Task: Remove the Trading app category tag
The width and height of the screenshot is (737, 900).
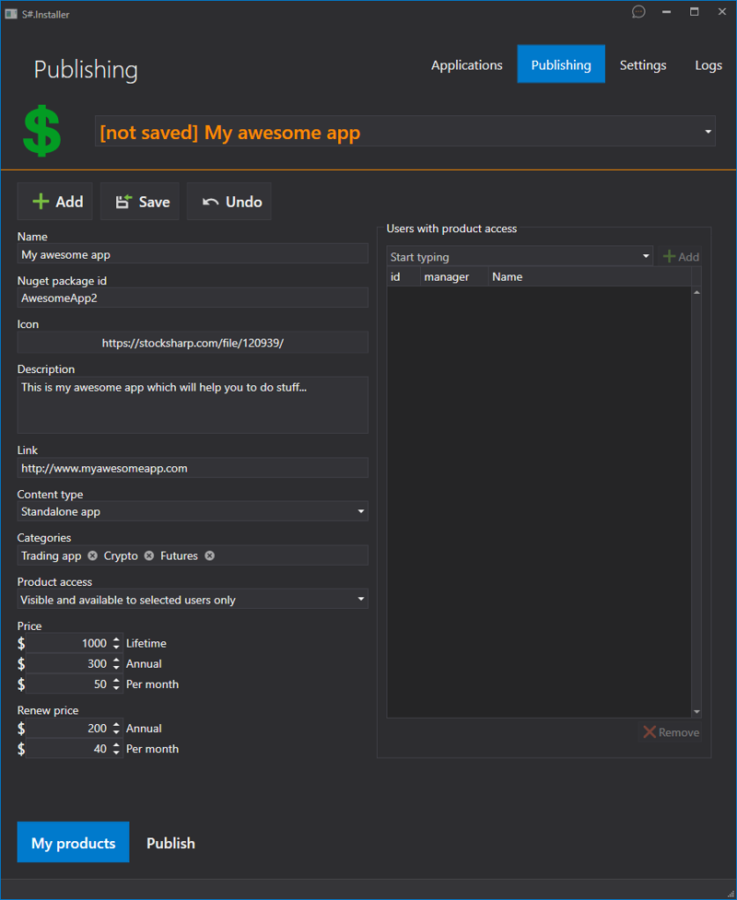Action: [92, 555]
